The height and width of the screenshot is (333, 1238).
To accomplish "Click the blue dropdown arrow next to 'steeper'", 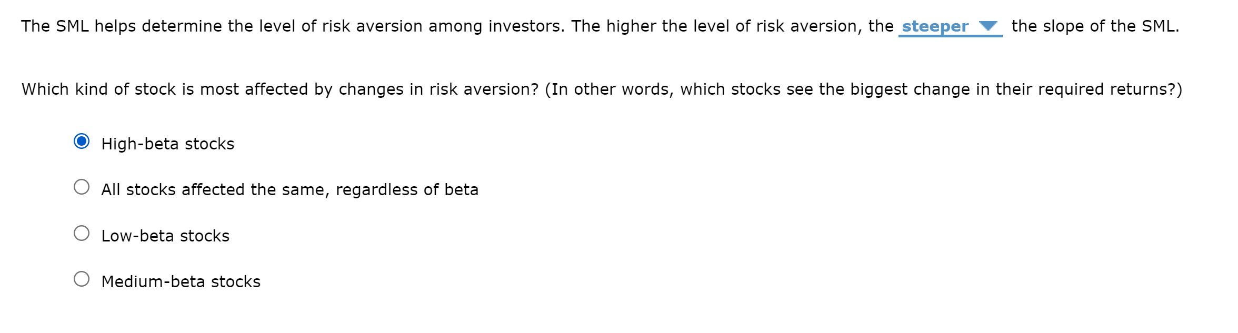I will pyautogui.click(x=987, y=26).
